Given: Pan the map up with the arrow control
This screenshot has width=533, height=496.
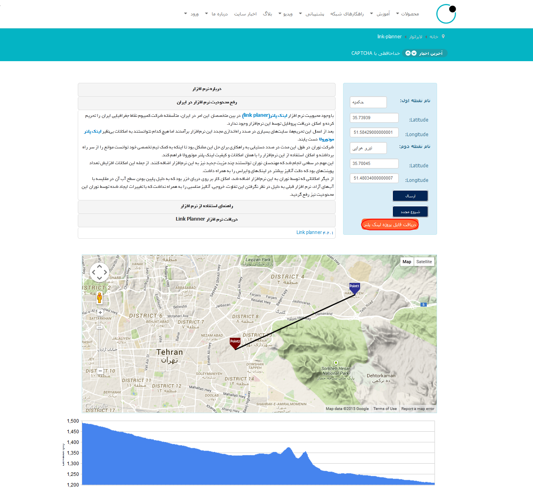Looking at the screenshot, I should 99,266.
